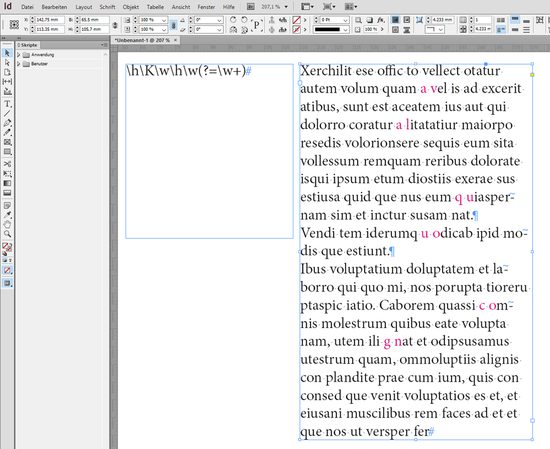Choose the Eyedropper tool

coord(7,215)
